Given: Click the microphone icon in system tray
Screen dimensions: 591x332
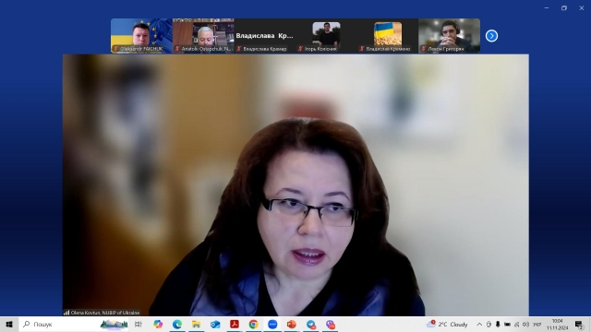Looking at the screenshot, I should [x=498, y=324].
